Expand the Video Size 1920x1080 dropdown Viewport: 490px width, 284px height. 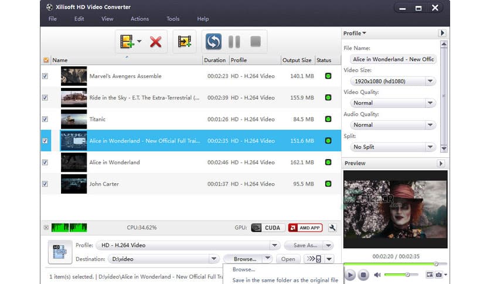[x=430, y=82]
